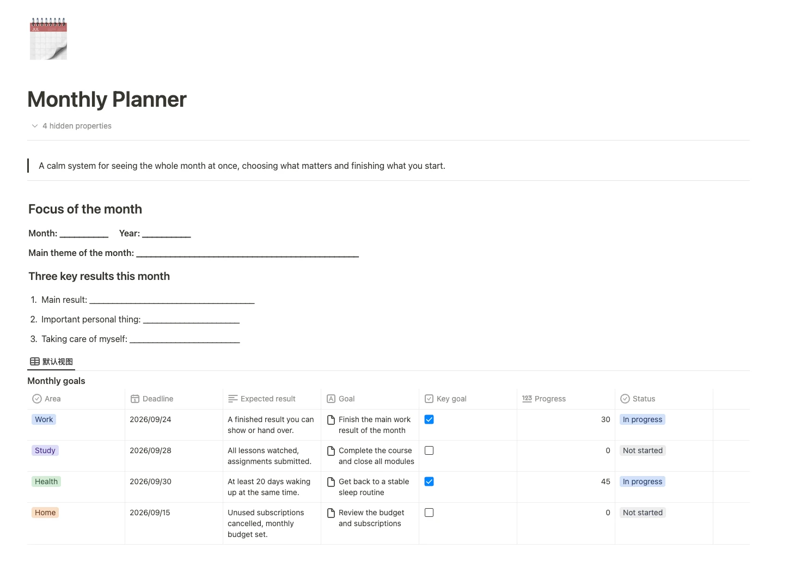Screen dimensions: 795x561
Task: Click the Monthly Planner page title
Action: 107,99
